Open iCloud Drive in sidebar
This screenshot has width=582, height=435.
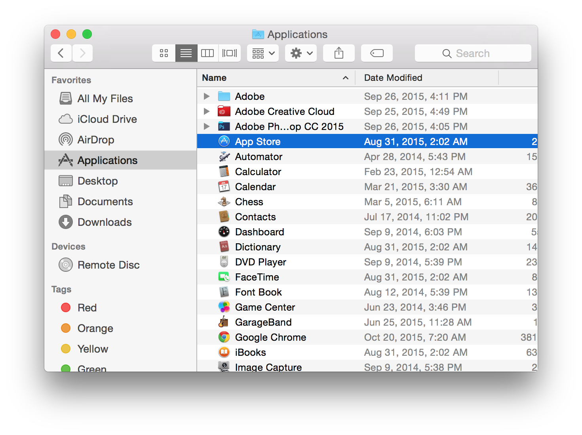pos(120,119)
